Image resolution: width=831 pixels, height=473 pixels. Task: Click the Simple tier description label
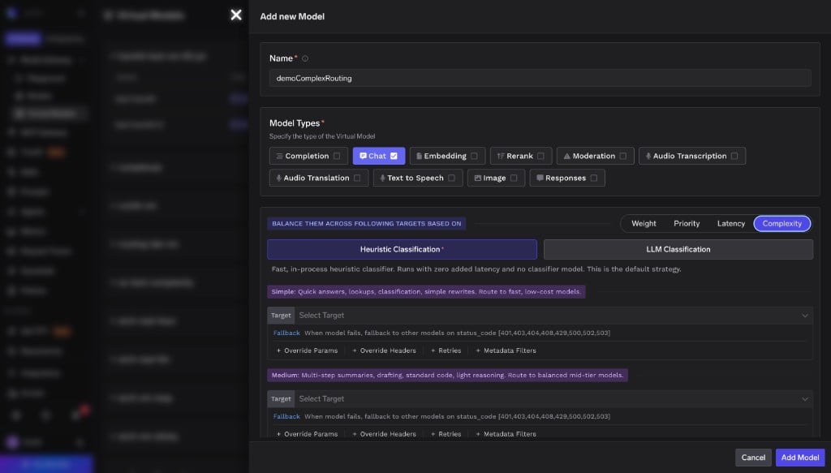426,292
